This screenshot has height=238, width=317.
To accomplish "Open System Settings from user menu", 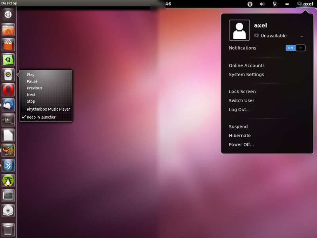I will click(246, 75).
